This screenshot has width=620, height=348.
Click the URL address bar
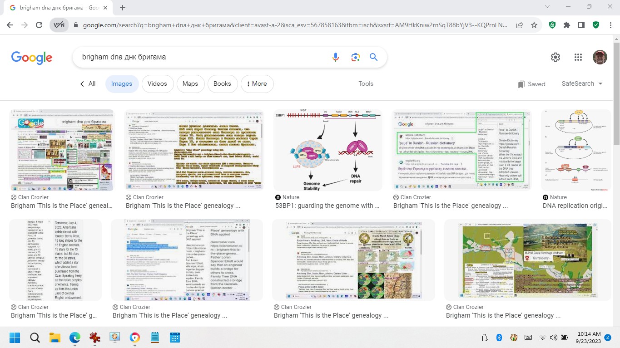point(295,25)
